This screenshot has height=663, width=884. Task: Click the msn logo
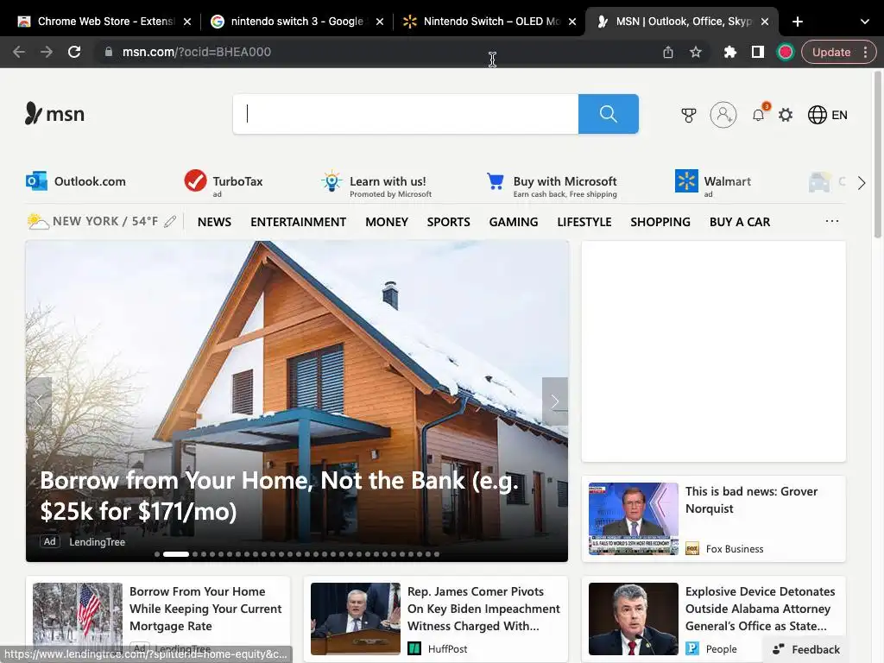(x=54, y=114)
